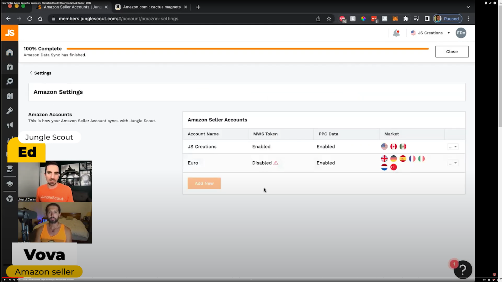Open the Euro row actions dropdown

click(x=453, y=163)
